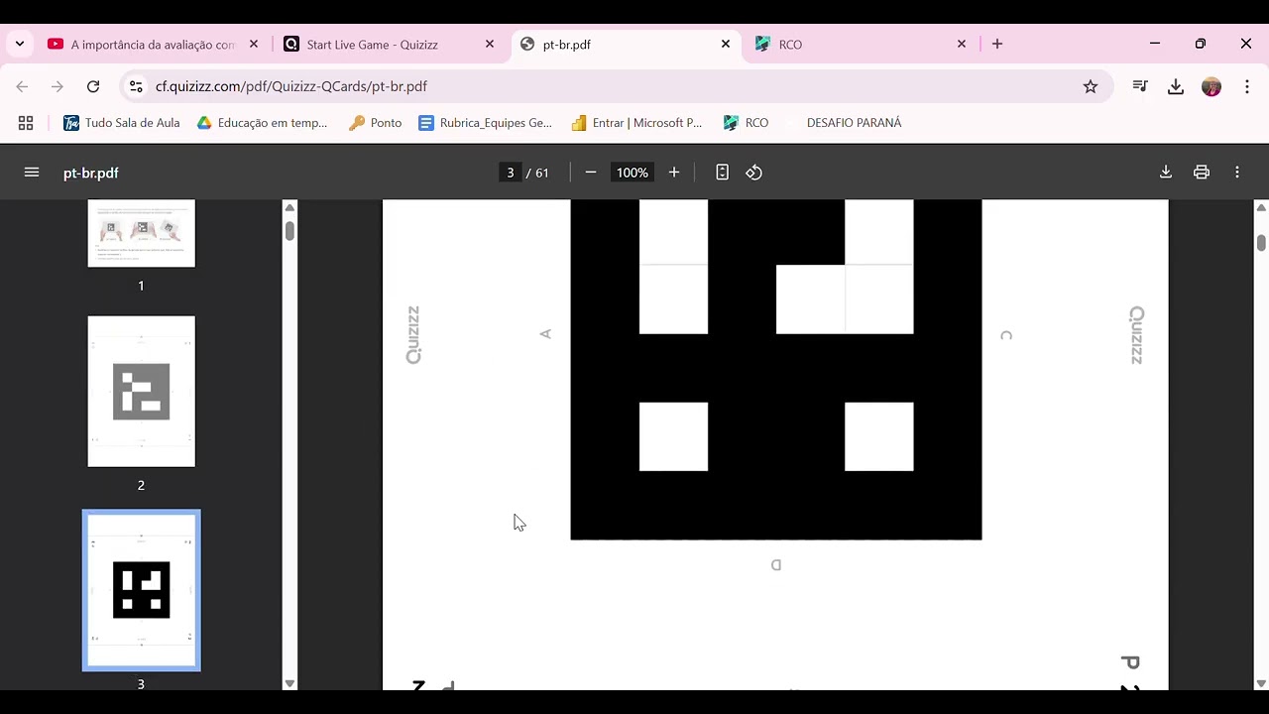Select page 1 thumbnail
1269x714 pixels.
pos(142,233)
